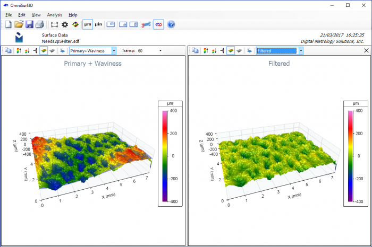Click the crop region icon in main toolbar

(x=54, y=24)
